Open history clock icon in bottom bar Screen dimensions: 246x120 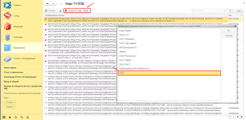pos(16,117)
